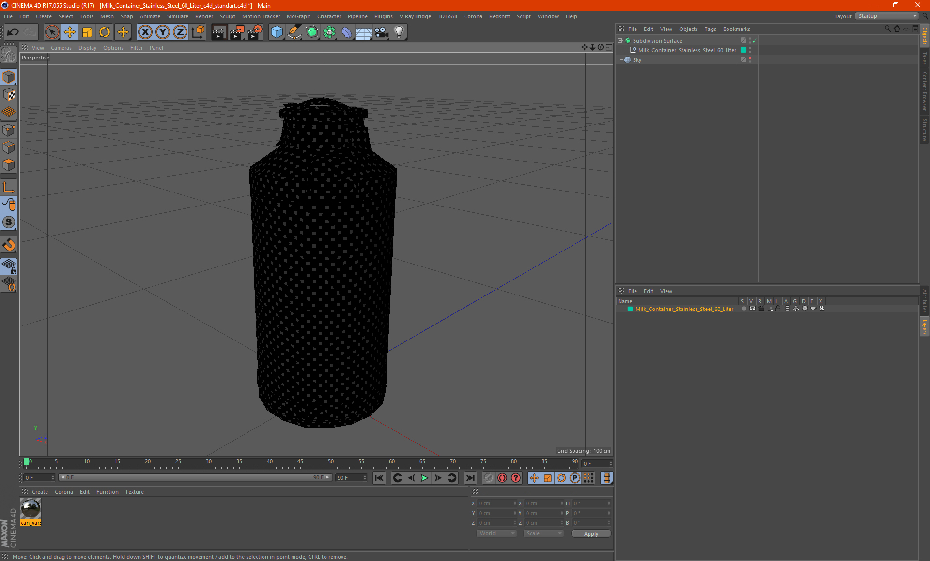Open the MoGraph menu
Screen dimensions: 930x561
coord(298,16)
